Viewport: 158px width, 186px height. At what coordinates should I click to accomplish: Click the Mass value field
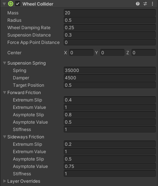[110, 13]
